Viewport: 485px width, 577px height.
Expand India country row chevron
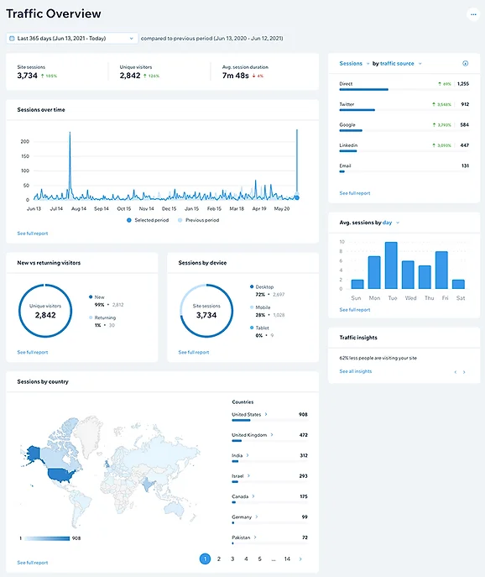248,455
